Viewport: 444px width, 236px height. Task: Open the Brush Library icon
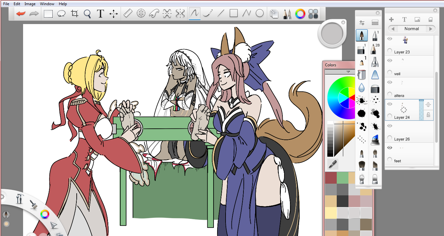tap(375, 23)
